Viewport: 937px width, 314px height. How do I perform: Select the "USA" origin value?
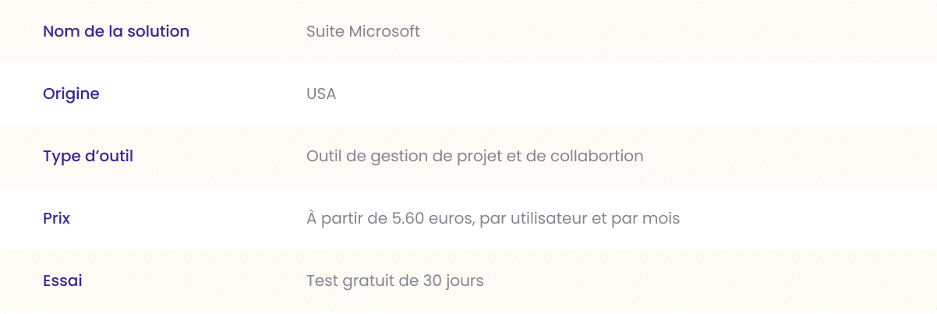point(321,93)
